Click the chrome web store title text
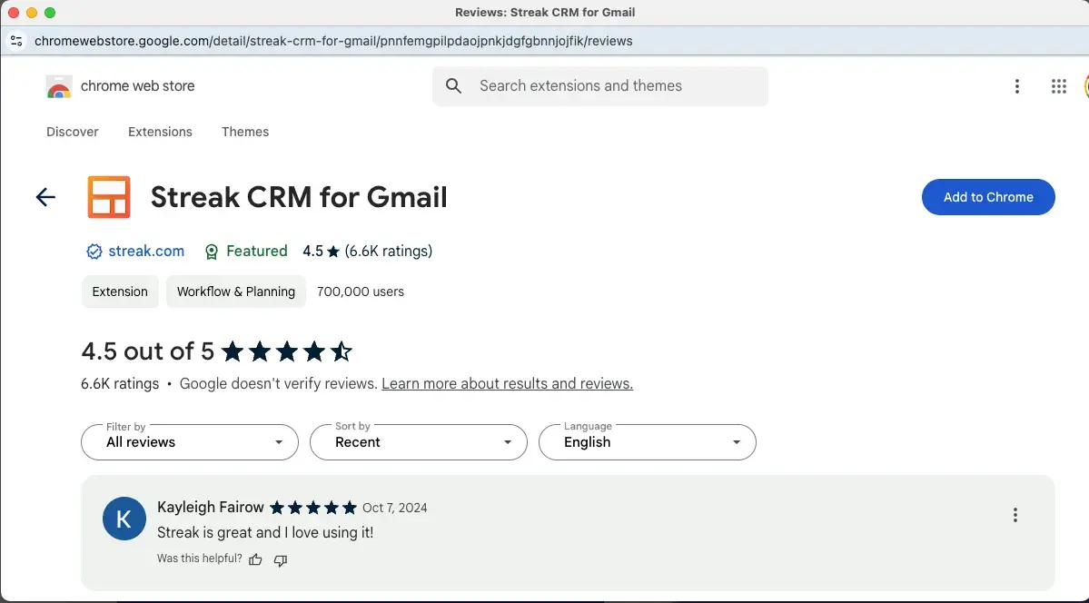The width and height of the screenshot is (1089, 603). (x=137, y=86)
